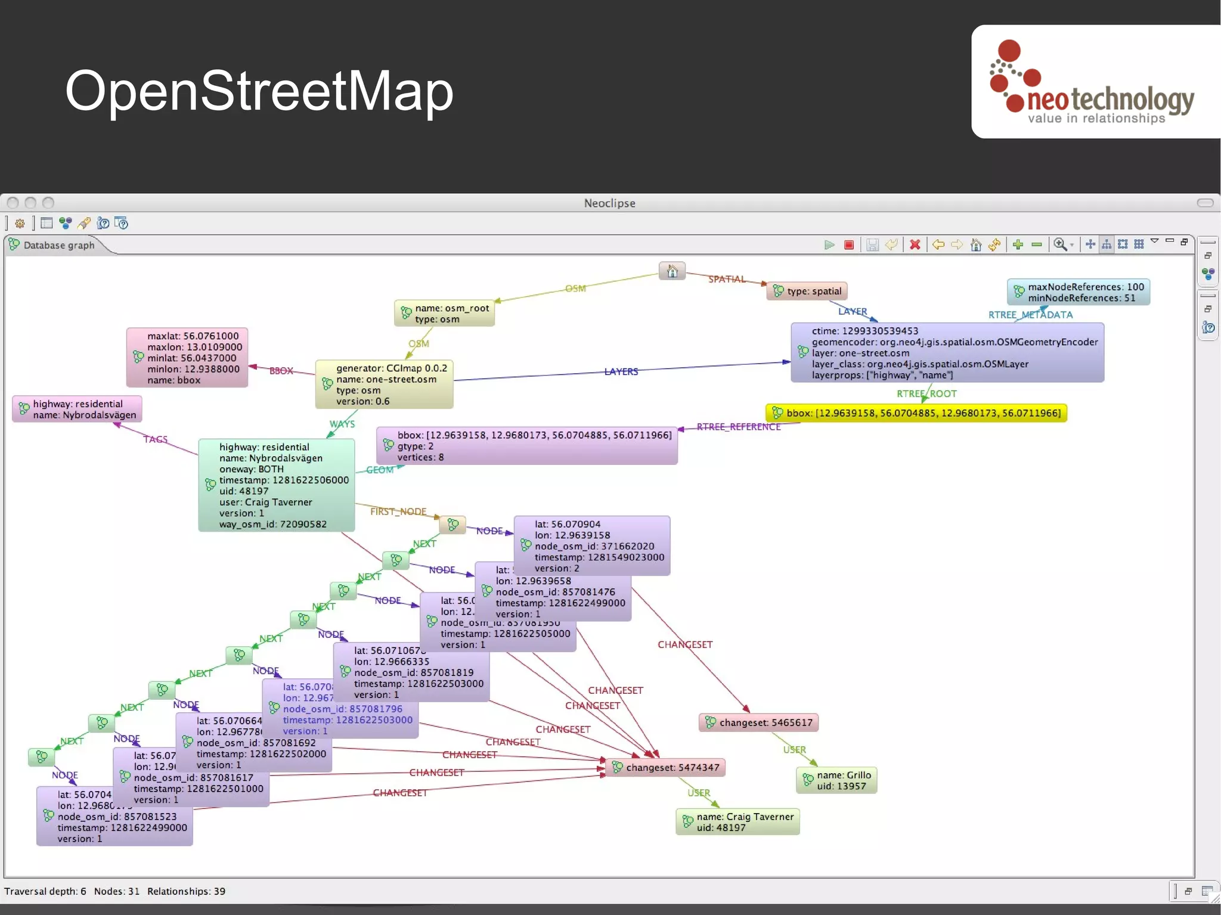Click the gear settings icon in top toolbar
This screenshot has width=1221, height=915.
tap(20, 224)
